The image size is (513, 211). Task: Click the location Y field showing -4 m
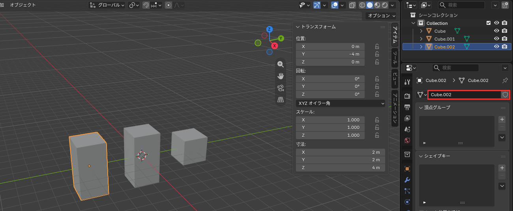pos(330,54)
